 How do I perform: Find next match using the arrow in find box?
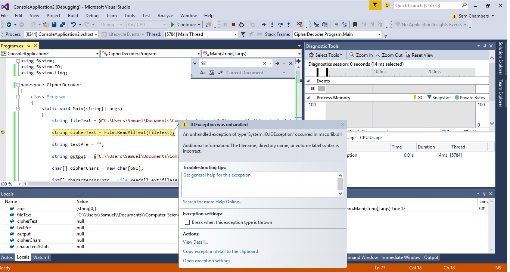coord(277,63)
